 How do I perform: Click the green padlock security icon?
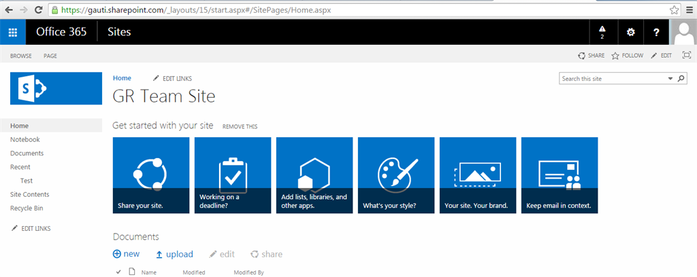54,10
